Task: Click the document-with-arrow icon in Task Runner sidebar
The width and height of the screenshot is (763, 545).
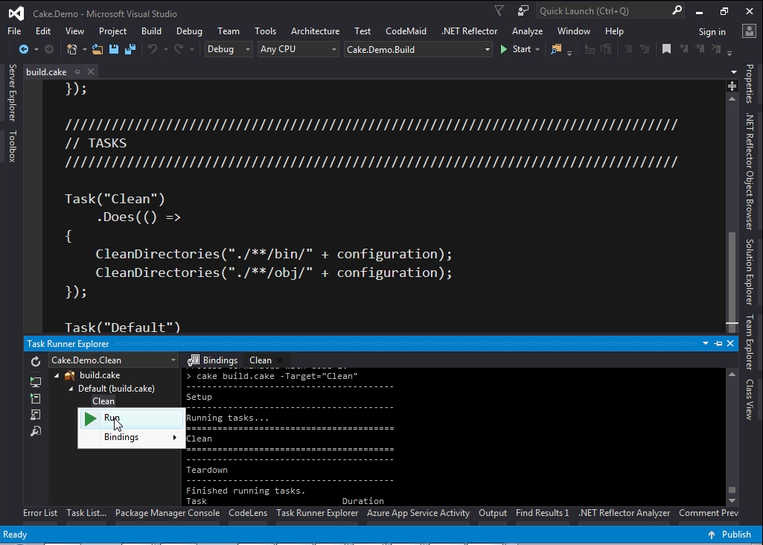Action: click(x=36, y=398)
